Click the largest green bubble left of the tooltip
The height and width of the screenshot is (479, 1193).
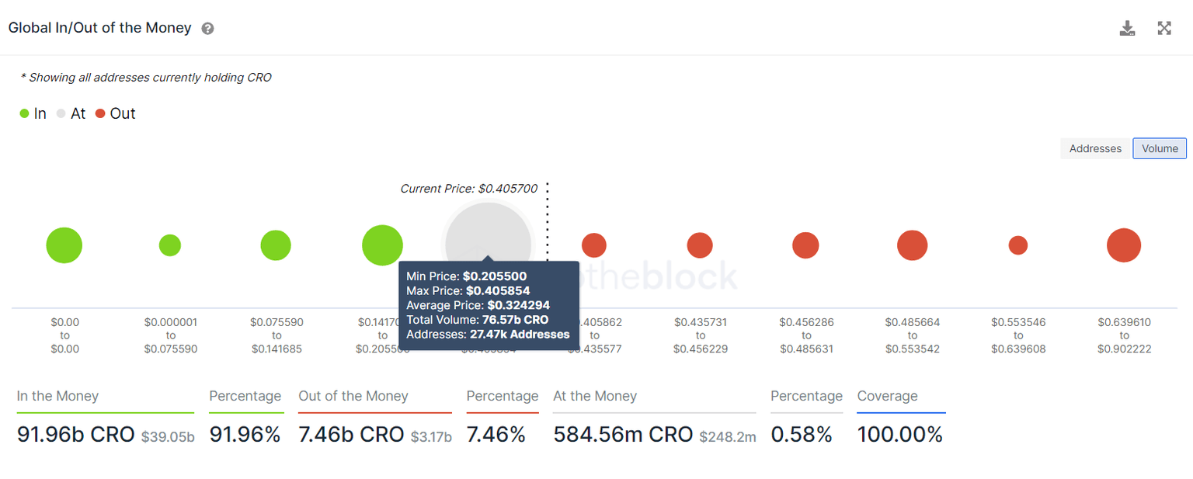(382, 245)
